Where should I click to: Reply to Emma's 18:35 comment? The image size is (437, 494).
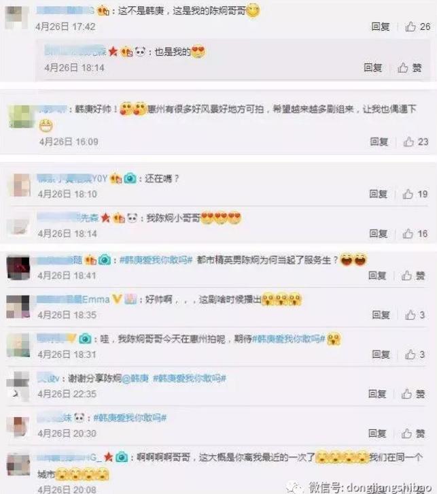(381, 315)
